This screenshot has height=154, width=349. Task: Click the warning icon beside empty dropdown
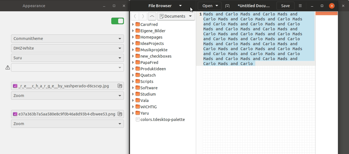pyautogui.click(x=8, y=67)
